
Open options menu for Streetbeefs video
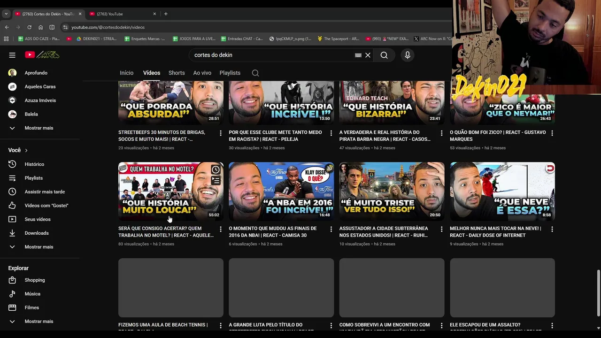(x=220, y=133)
